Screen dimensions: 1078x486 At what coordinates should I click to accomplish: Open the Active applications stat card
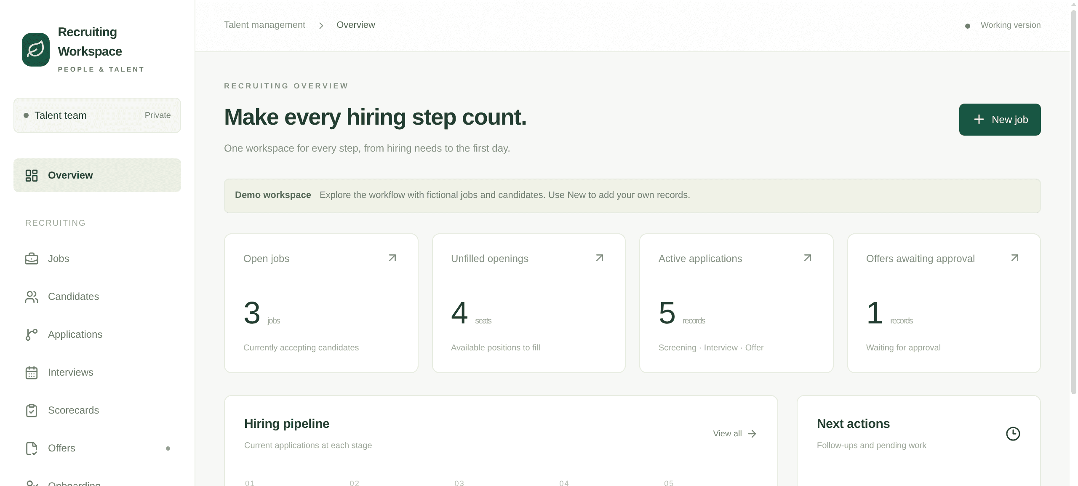736,303
